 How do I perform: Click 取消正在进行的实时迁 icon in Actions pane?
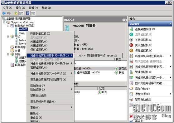pos(131,61)
